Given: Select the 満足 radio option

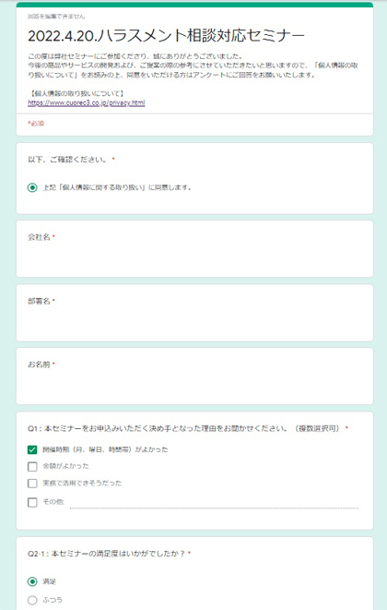Looking at the screenshot, I should pyautogui.click(x=32, y=581).
